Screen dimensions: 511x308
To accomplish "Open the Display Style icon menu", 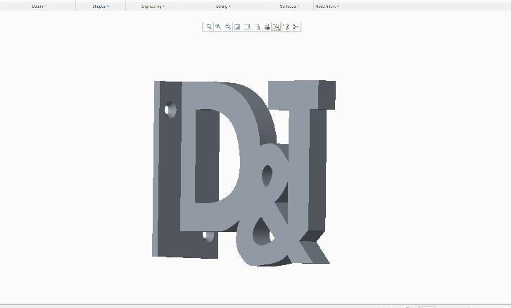I will 247,27.
